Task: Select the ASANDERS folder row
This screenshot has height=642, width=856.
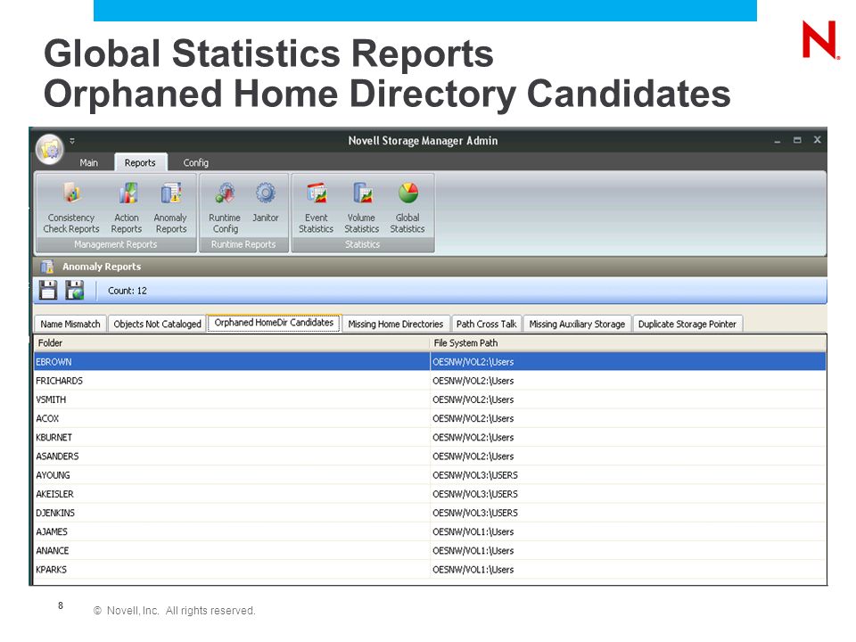Action: [430, 456]
